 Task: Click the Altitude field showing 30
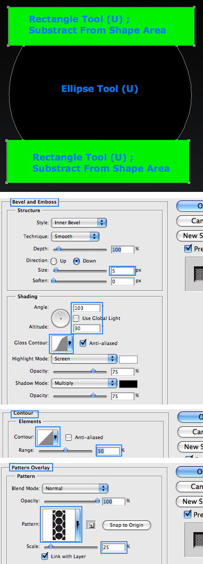[x=87, y=328]
